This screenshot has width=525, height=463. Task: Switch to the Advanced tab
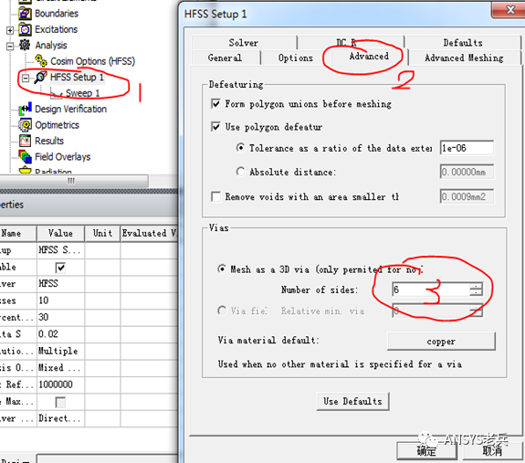(x=369, y=57)
